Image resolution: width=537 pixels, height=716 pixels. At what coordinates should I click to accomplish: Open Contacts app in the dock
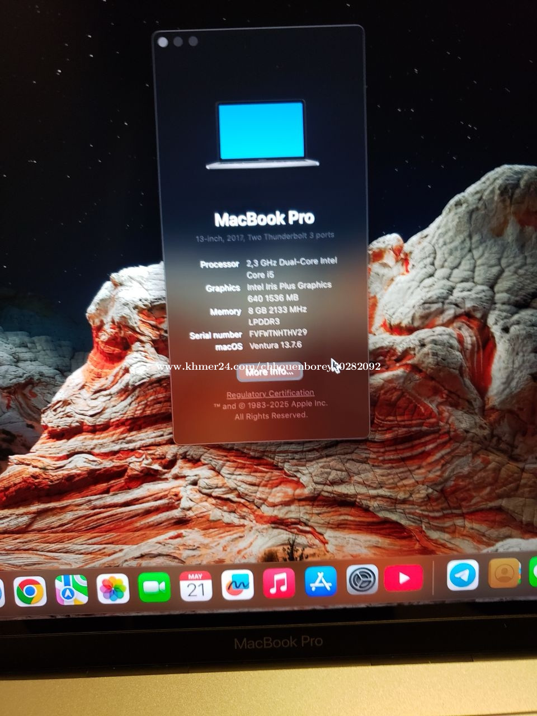click(x=504, y=573)
